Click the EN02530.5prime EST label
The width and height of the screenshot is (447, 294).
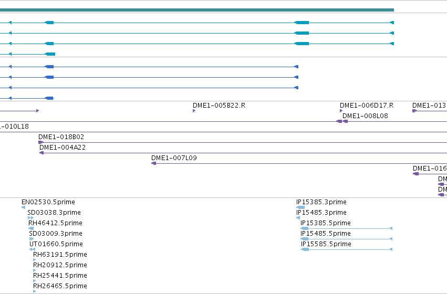click(48, 202)
